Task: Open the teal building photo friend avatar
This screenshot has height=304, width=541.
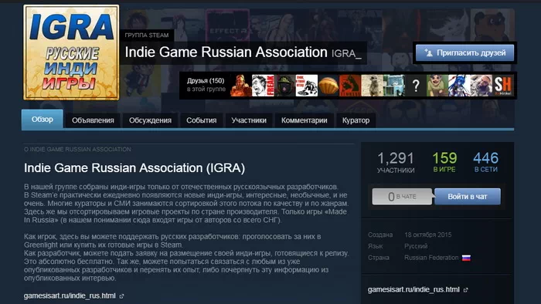Action: 393,86
